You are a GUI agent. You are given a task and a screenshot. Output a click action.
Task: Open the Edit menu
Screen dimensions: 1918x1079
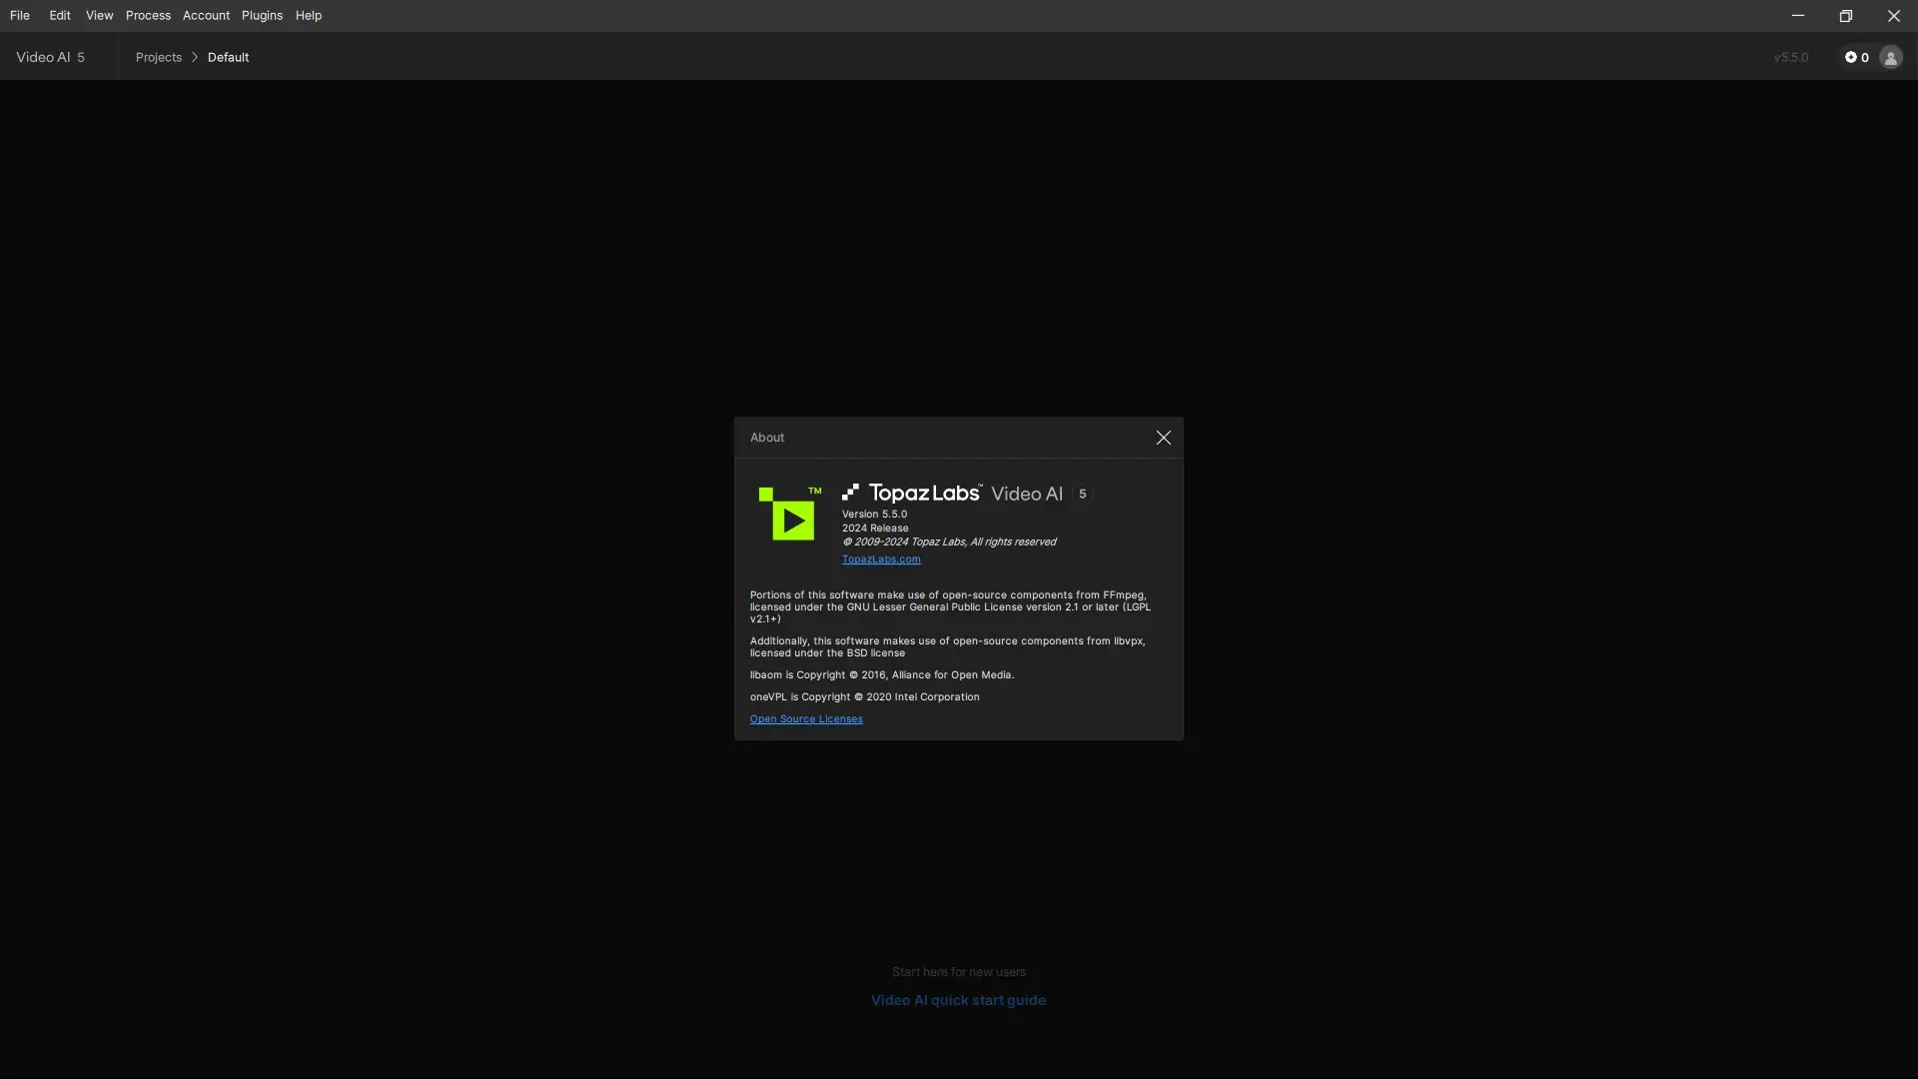(60, 15)
